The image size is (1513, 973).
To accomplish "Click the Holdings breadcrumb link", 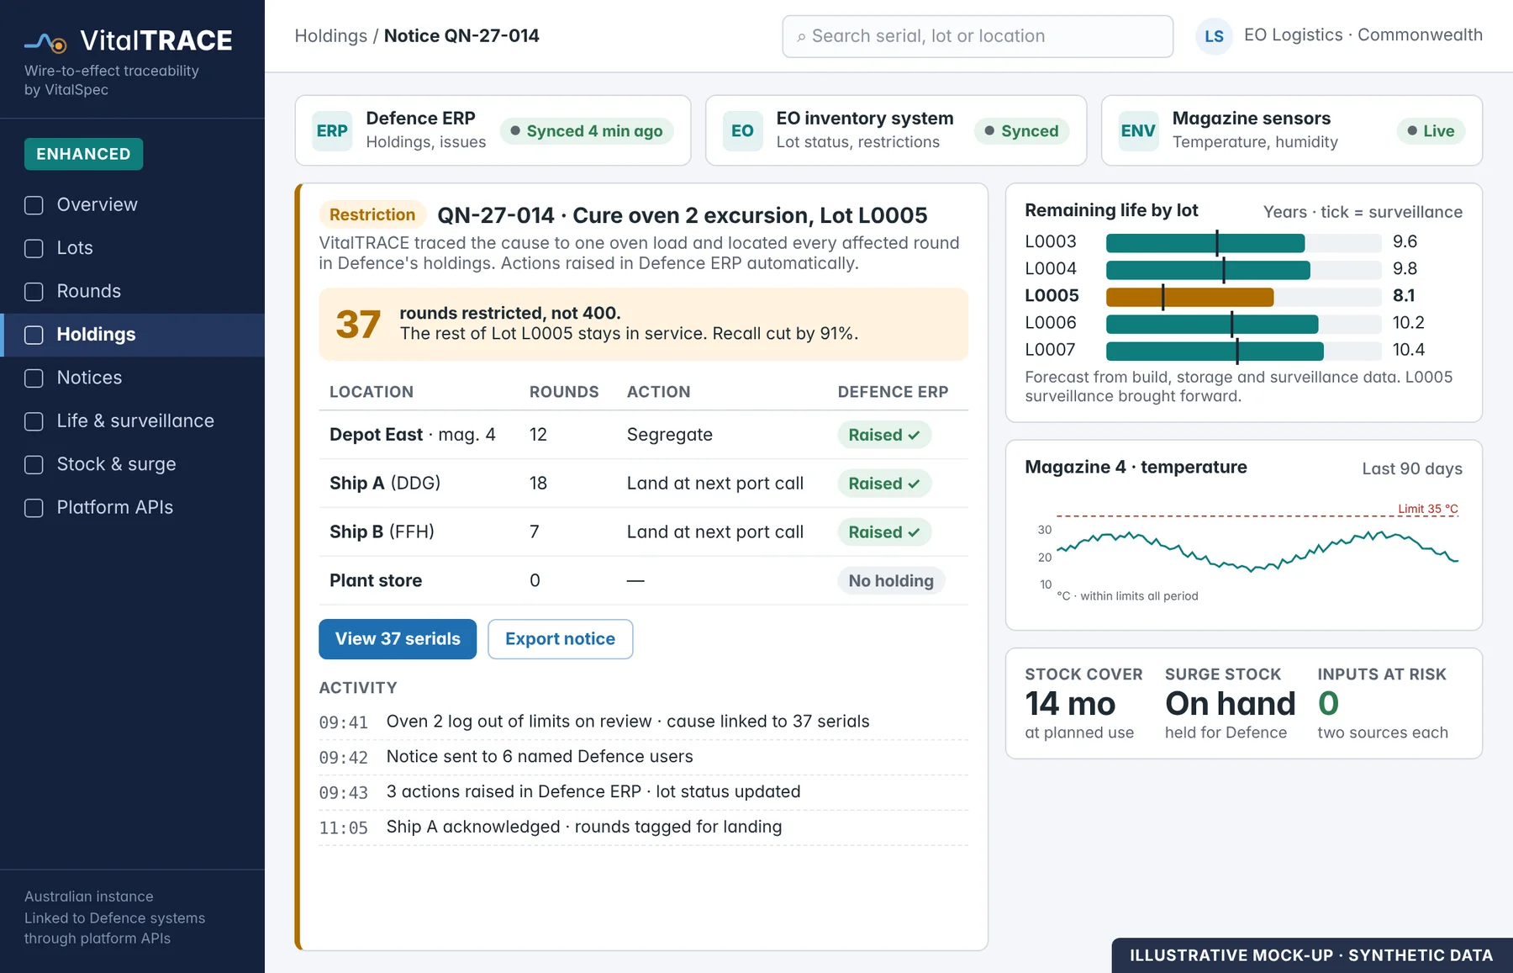I will pos(331,36).
